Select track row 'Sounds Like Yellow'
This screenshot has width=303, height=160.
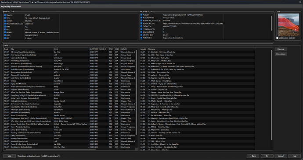coord(69,107)
